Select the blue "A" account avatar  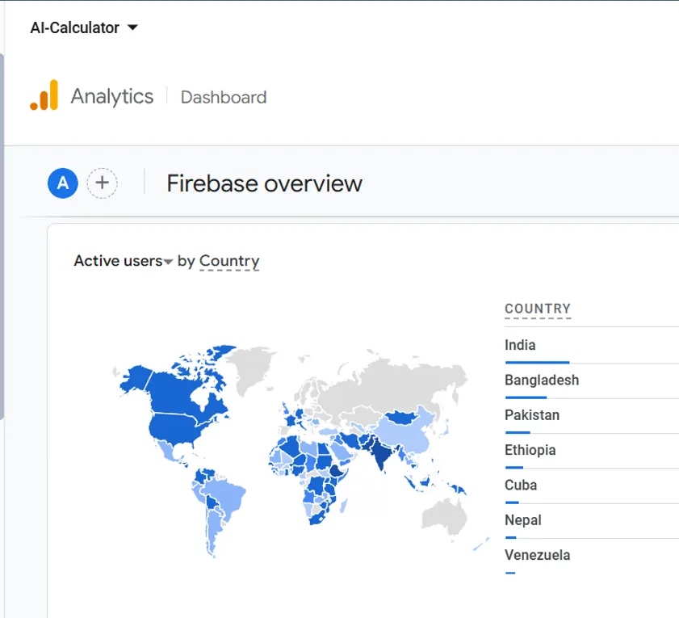[62, 183]
